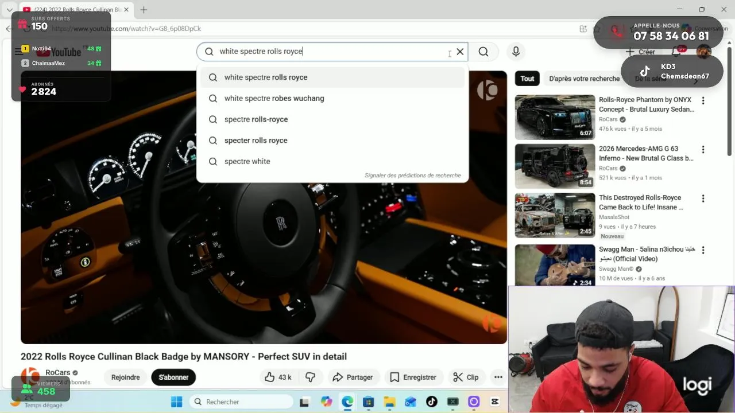The height and width of the screenshot is (413, 735).
Task: Expand the browser tab search chevron
Action: click(9, 10)
